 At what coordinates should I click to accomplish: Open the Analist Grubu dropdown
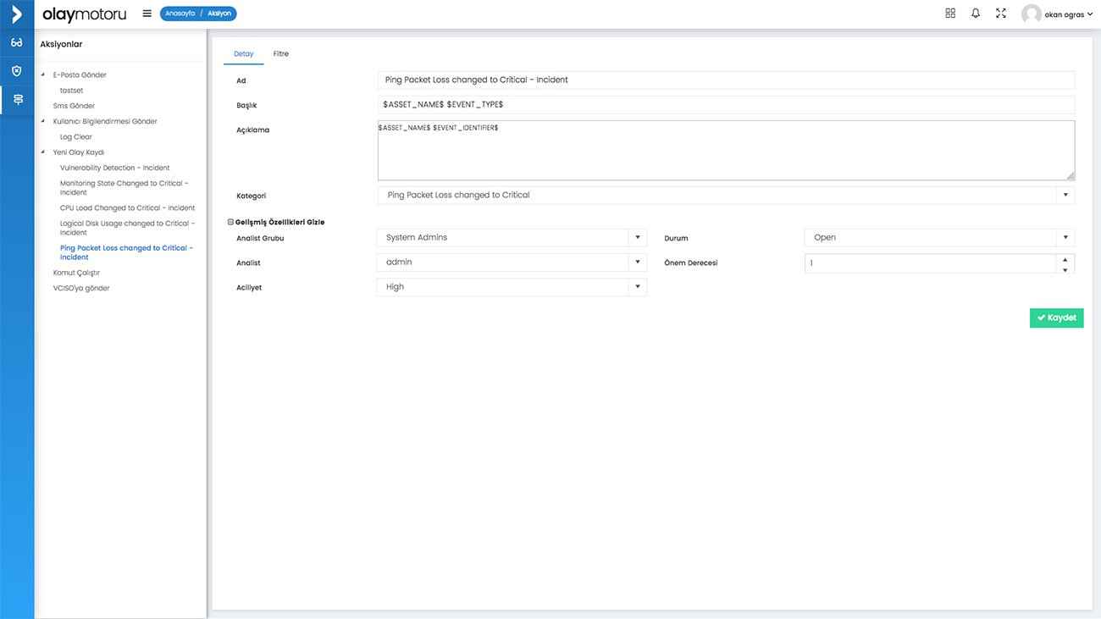[512, 238]
